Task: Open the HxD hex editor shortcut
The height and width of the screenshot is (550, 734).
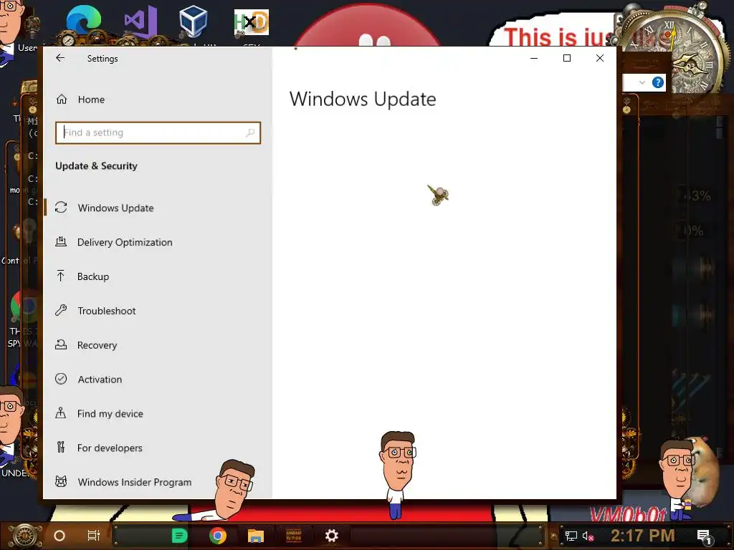Action: pyautogui.click(x=252, y=22)
